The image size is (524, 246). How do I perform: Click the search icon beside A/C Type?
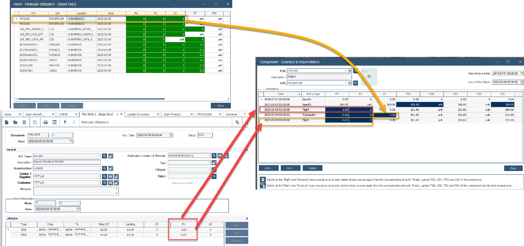[x=105, y=156]
